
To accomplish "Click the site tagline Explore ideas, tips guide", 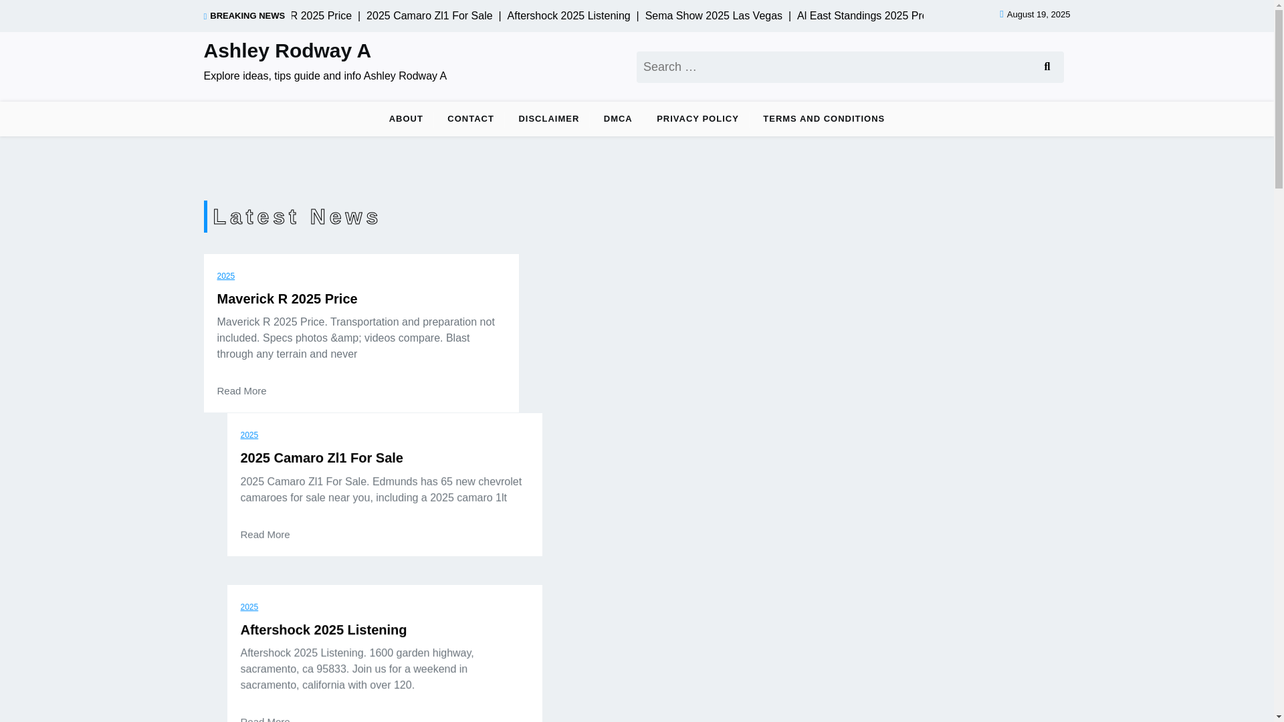I will 325,76.
